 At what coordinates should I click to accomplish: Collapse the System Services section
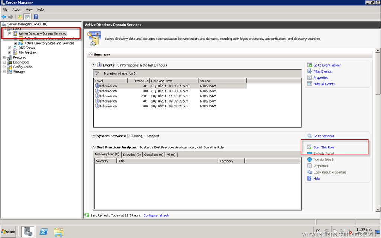[x=93, y=136]
